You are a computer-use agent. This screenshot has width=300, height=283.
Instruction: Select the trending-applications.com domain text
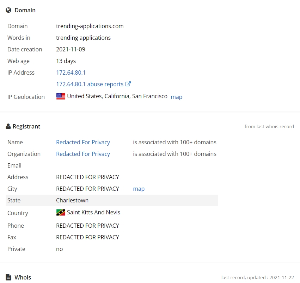[90, 26]
